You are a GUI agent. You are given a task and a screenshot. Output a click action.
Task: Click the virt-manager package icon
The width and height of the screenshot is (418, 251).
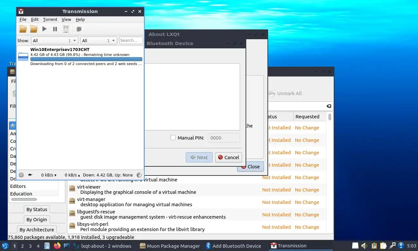pyautogui.click(x=72, y=201)
